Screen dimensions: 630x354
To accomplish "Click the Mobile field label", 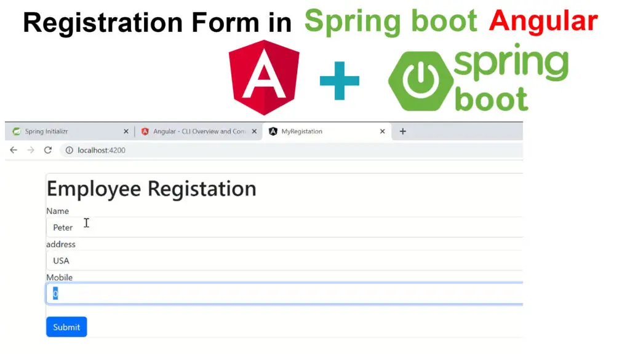I will (59, 277).
